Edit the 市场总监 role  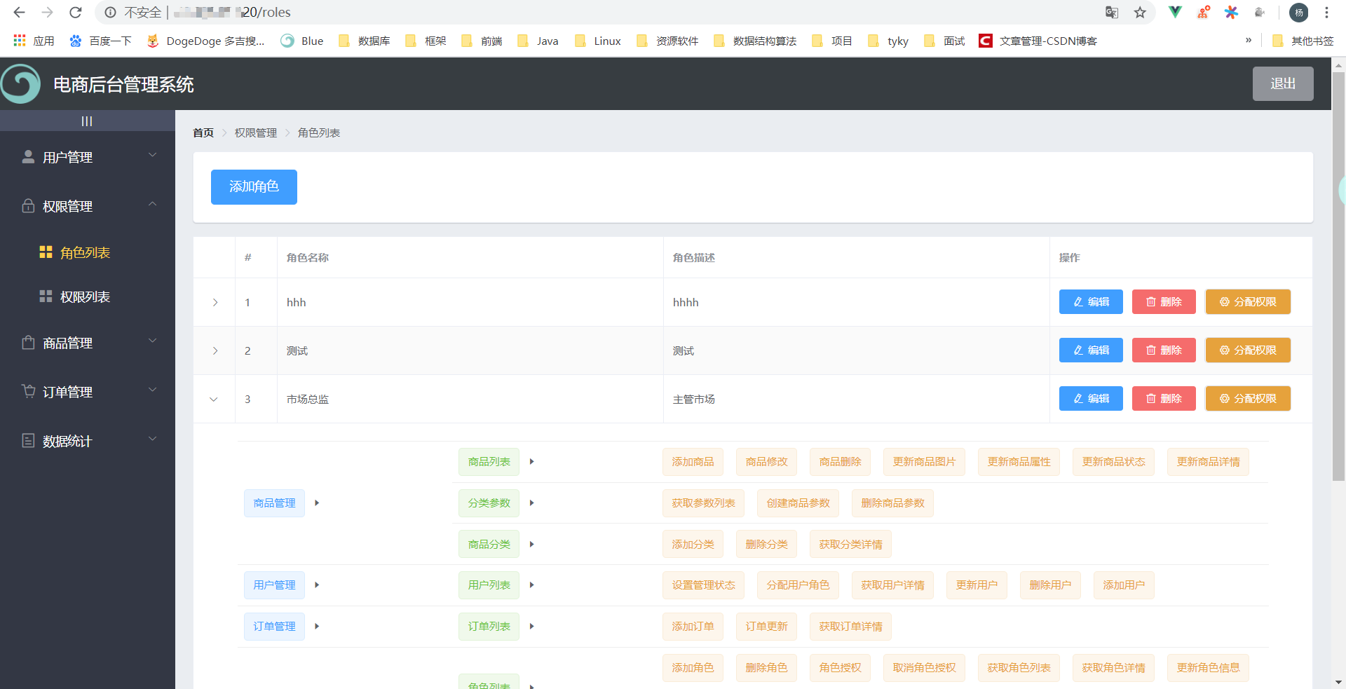[x=1091, y=398]
